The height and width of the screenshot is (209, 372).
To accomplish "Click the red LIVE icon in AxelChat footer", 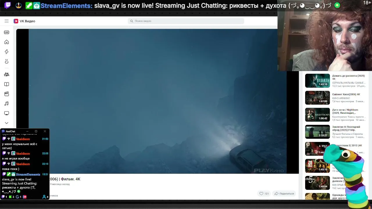I will pyautogui.click(x=25, y=197).
